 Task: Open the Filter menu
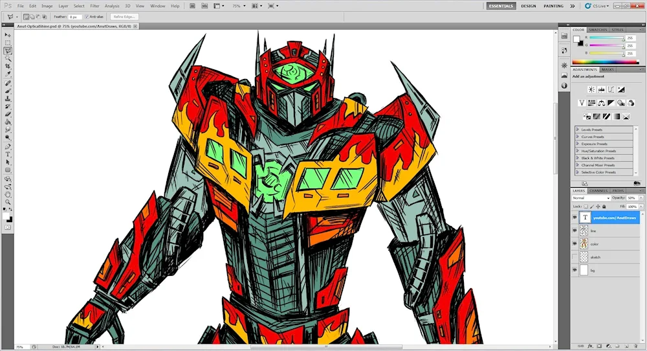pyautogui.click(x=94, y=6)
